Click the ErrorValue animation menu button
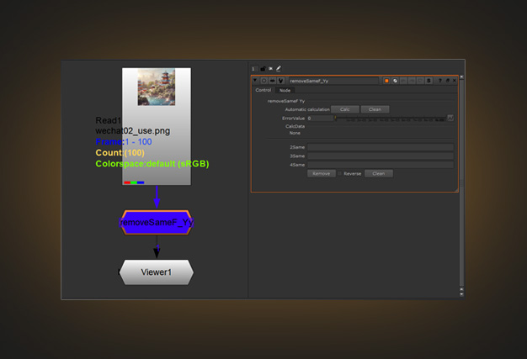527x359 pixels. pyautogui.click(x=450, y=118)
